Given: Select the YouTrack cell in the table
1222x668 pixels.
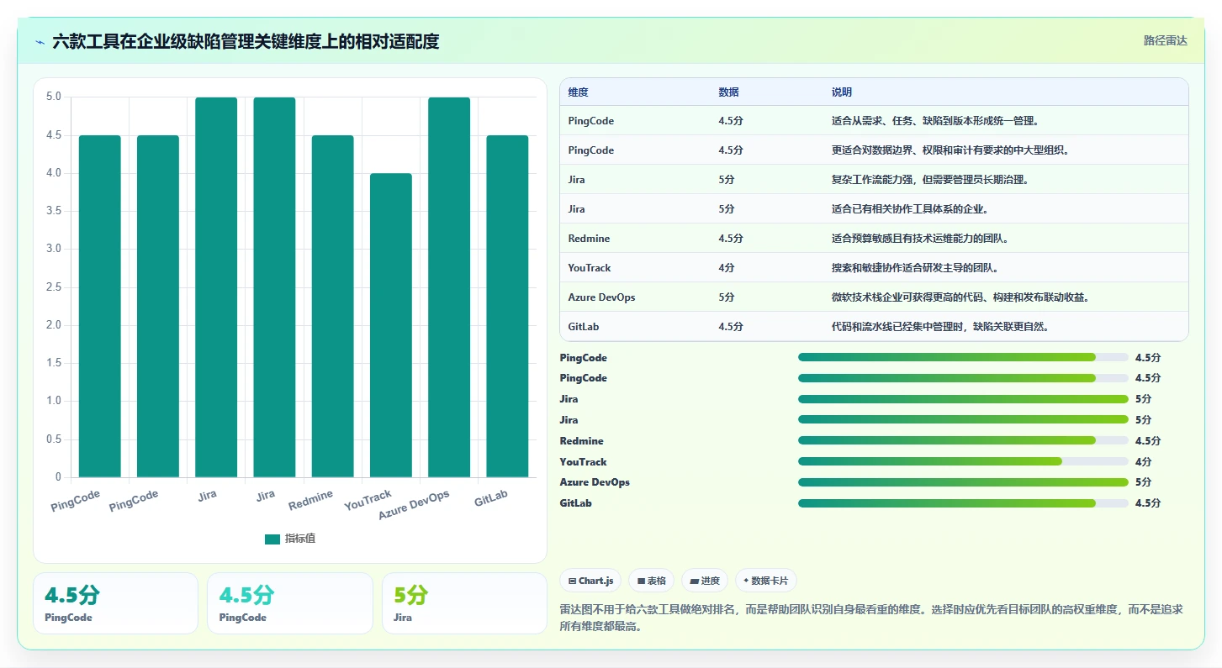Looking at the screenshot, I should (x=590, y=268).
